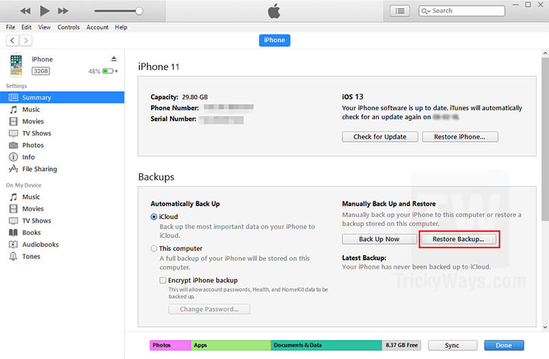Click the Latest Backup label
The image size is (549, 359).
point(364,258)
